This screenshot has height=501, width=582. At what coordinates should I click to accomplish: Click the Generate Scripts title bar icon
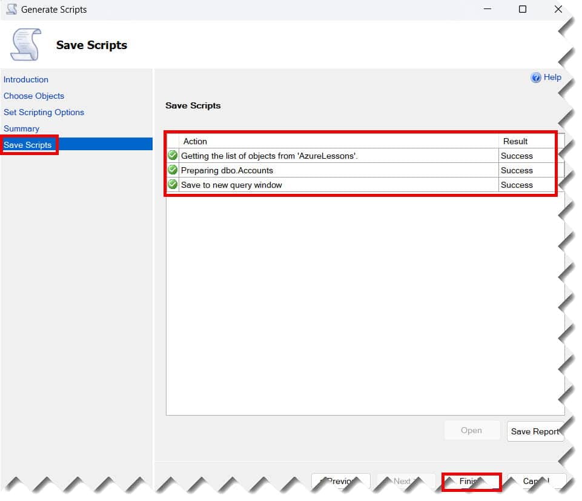click(12, 9)
